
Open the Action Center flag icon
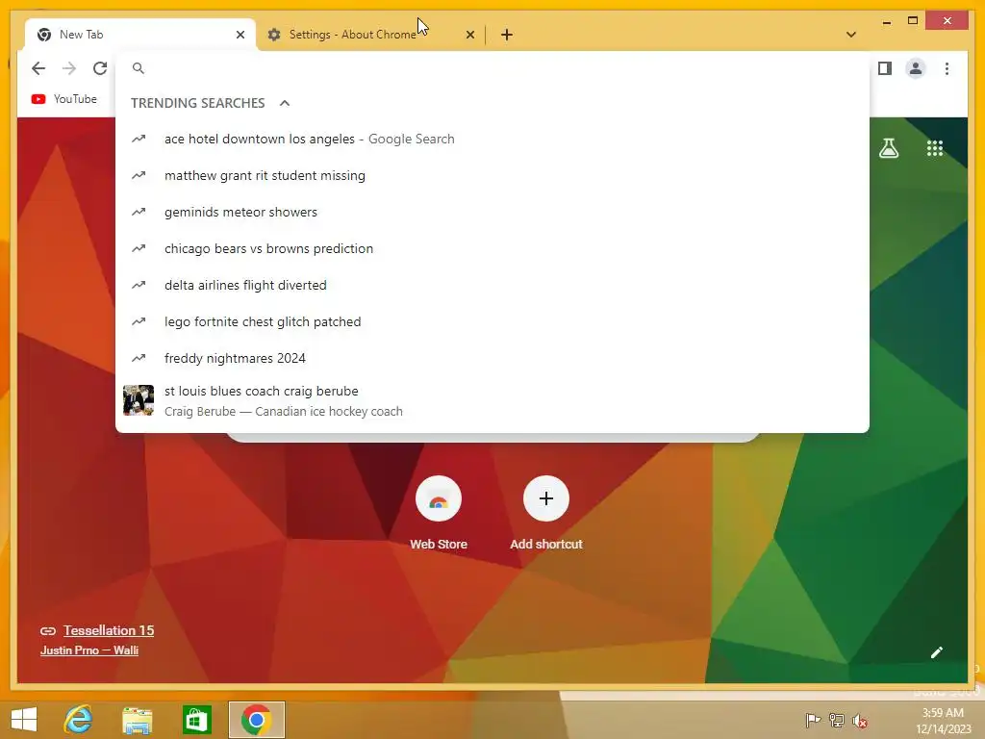tap(813, 720)
